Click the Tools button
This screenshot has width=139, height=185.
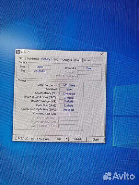(58, 139)
